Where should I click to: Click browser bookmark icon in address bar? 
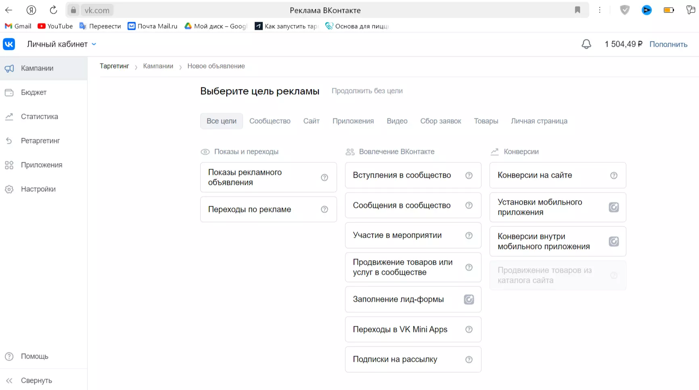(x=578, y=10)
